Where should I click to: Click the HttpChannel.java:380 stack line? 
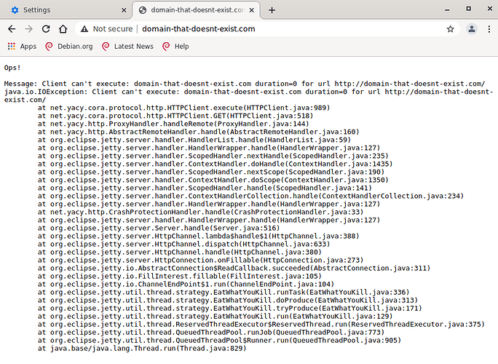(180, 252)
